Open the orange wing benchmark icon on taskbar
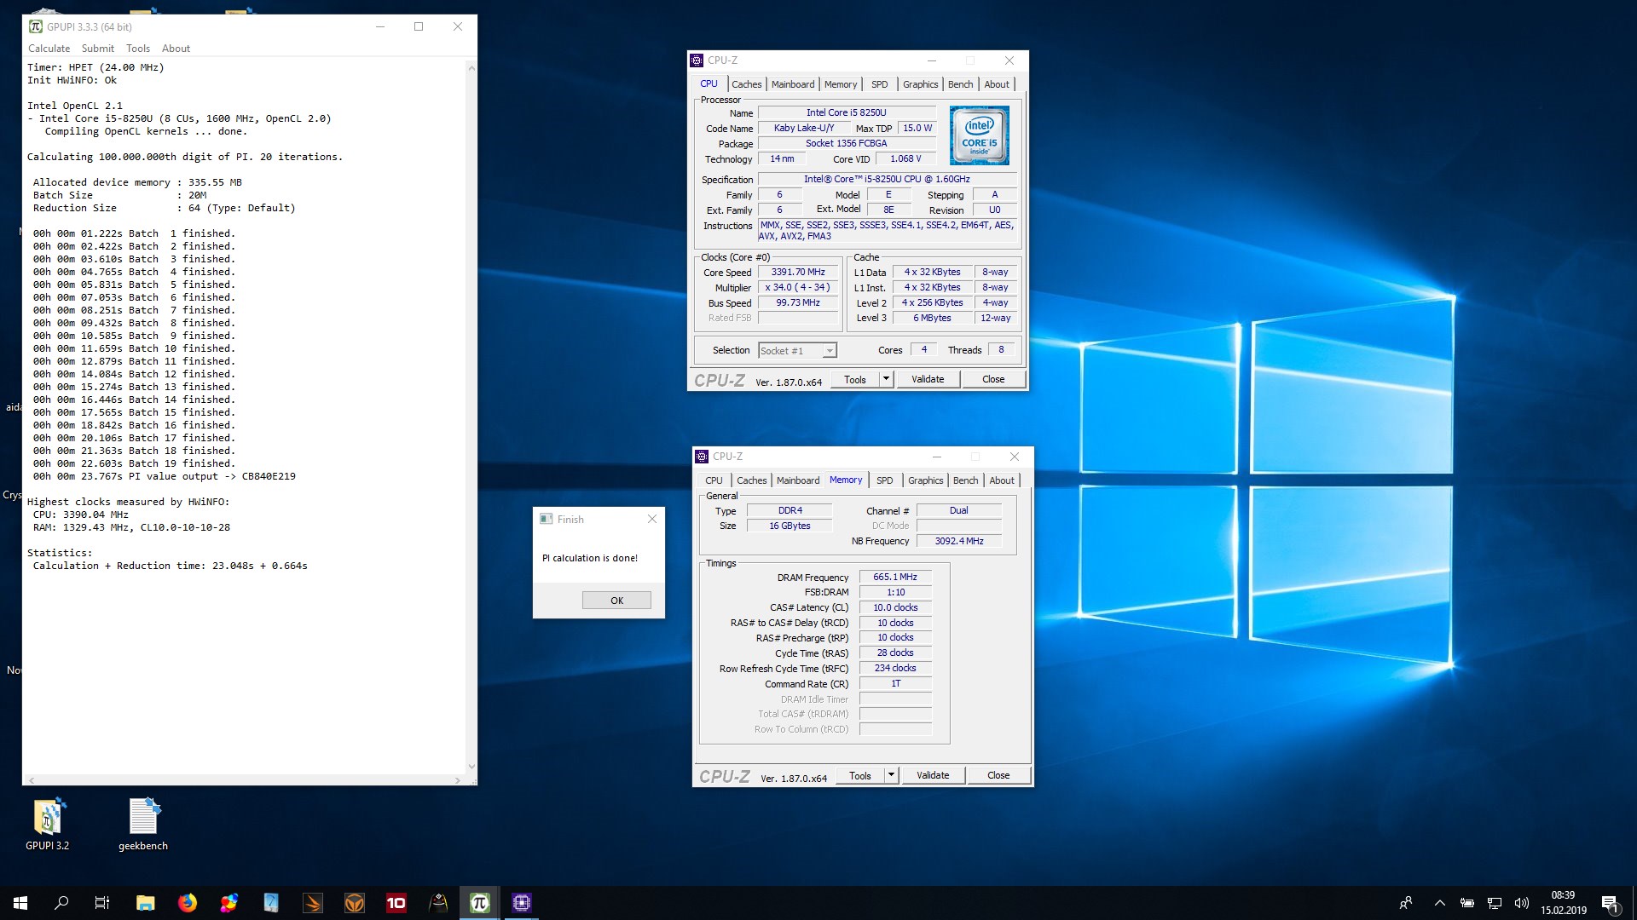This screenshot has height=920, width=1637. 312,903
